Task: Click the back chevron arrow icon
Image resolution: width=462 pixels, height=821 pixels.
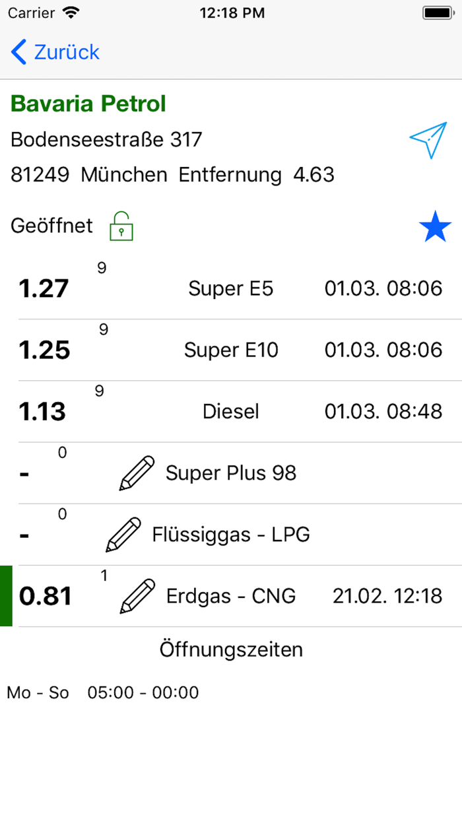Action: tap(17, 51)
